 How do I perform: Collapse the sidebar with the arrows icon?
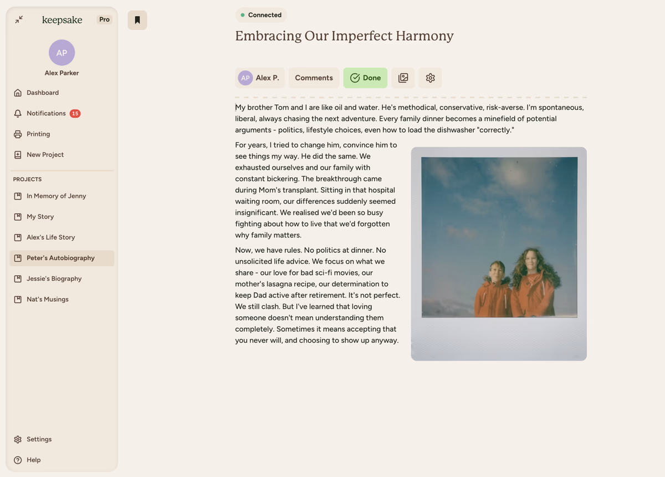point(19,19)
